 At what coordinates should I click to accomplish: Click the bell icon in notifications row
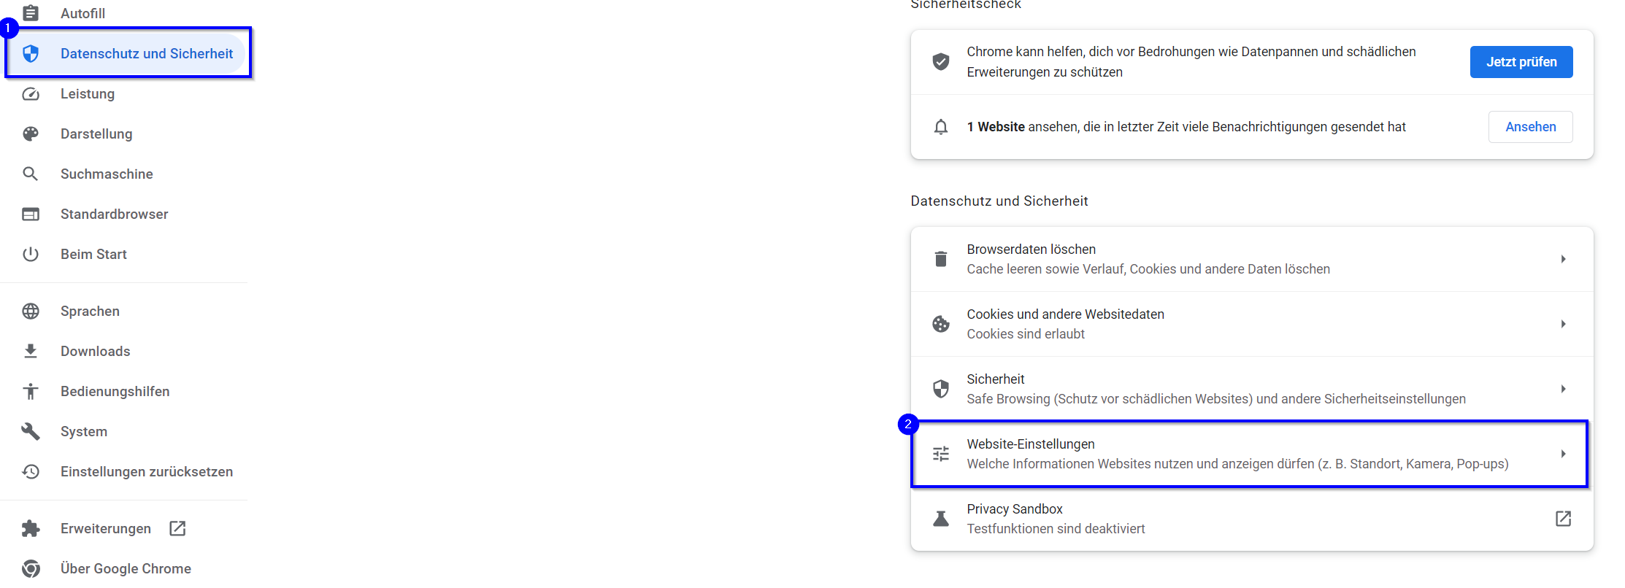click(941, 127)
